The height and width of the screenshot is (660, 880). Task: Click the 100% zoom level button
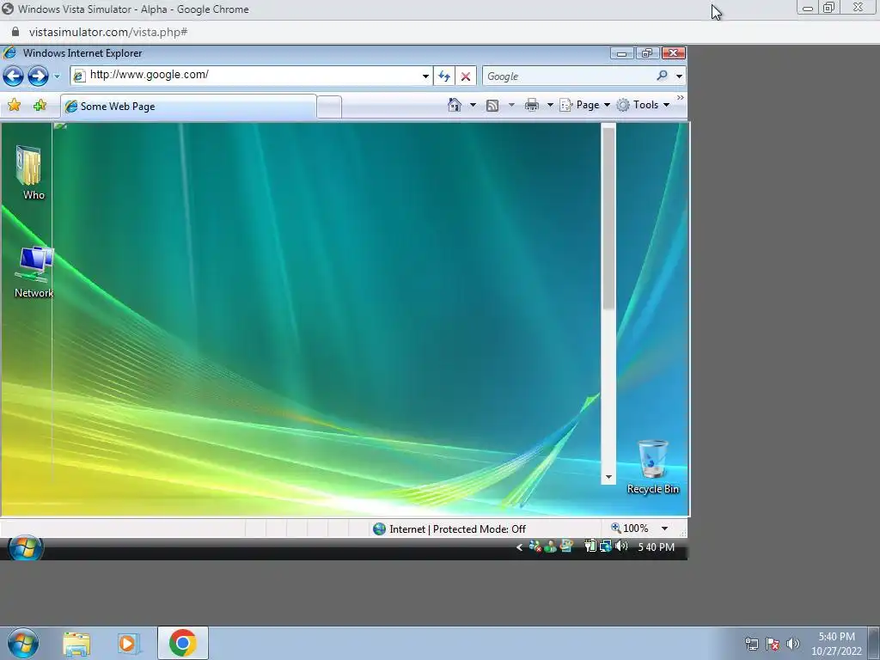click(630, 529)
